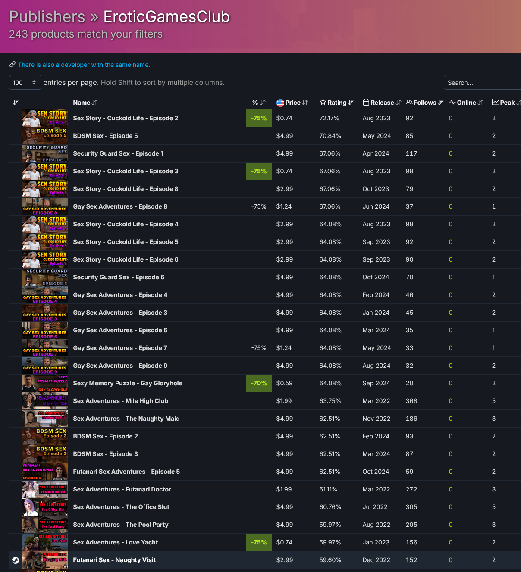This screenshot has width=521, height=572.
Task: Open Sex Adventures - The Naughty Maid link
Action: (x=126, y=419)
